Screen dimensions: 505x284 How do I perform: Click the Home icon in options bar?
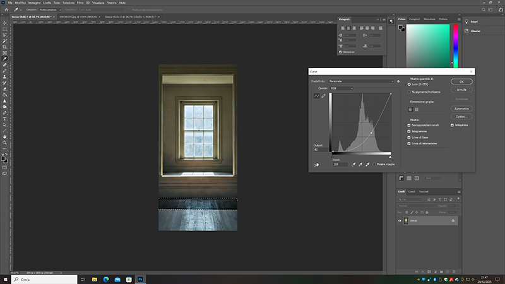point(6,9)
